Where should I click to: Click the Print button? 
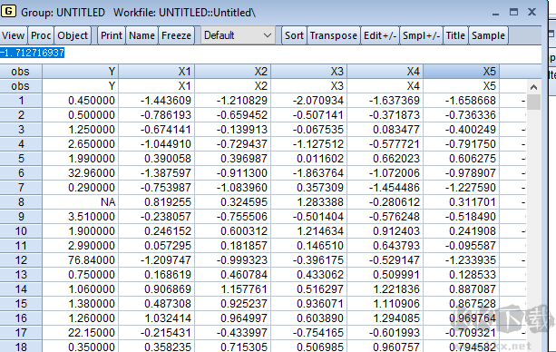click(x=112, y=35)
